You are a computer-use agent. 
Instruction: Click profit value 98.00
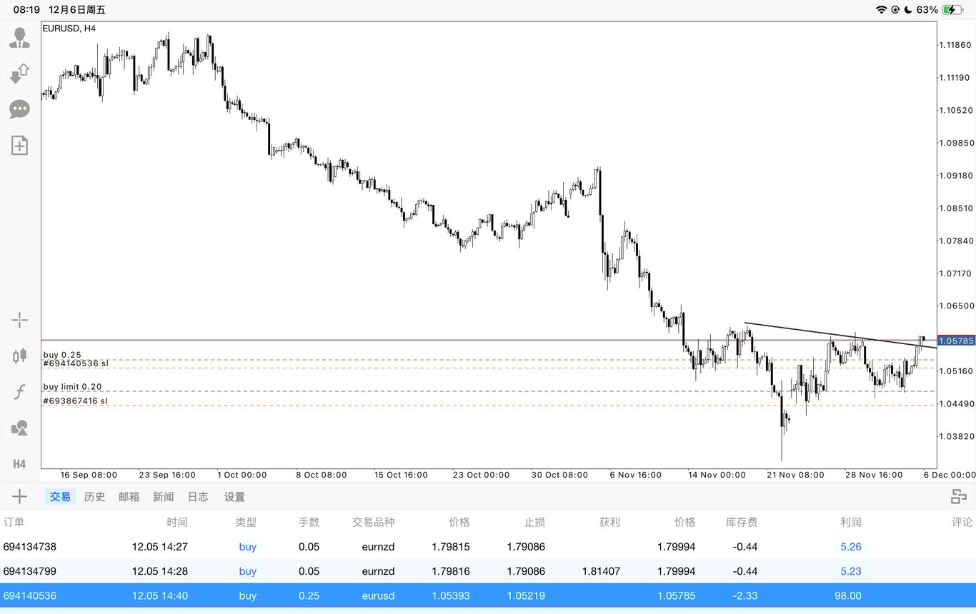point(847,595)
